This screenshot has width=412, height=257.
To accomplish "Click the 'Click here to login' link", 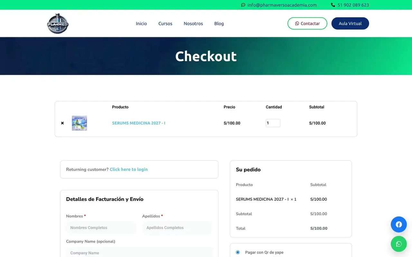I will [x=129, y=169].
